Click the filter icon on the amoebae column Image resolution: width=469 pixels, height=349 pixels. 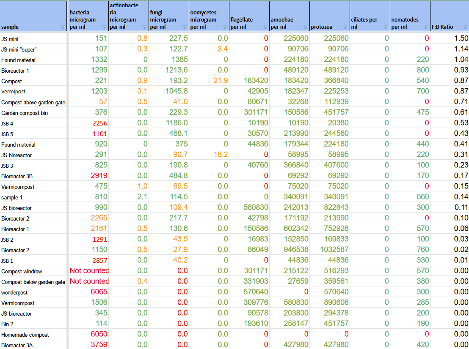point(306,27)
